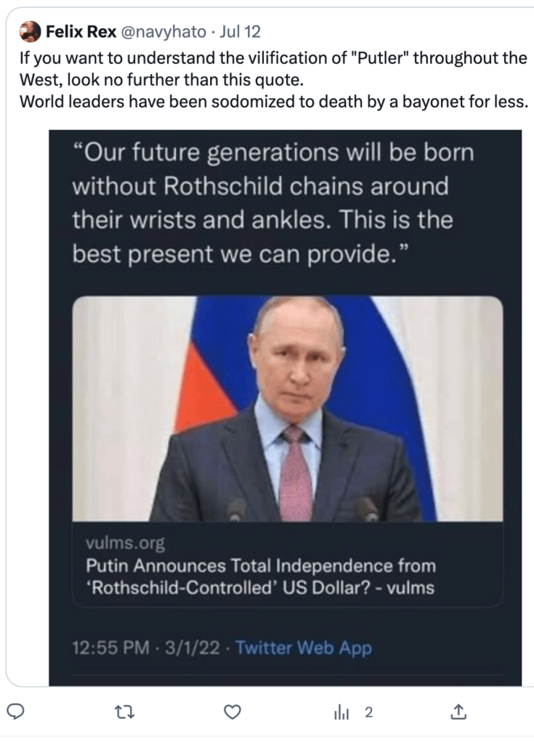
Task: Like the tweet with the heart icon
Action: coord(232,712)
